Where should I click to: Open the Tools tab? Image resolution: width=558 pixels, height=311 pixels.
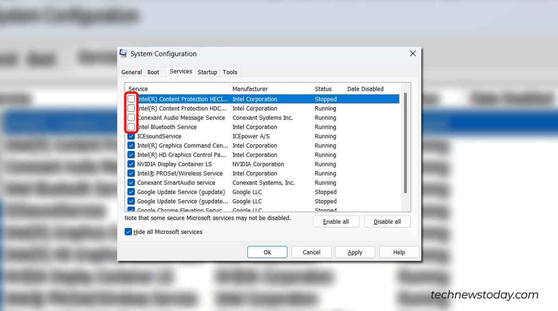tap(230, 72)
